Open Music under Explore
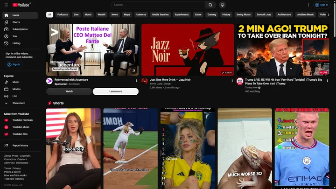The height and width of the screenshot is (189, 336). [x=20, y=82]
